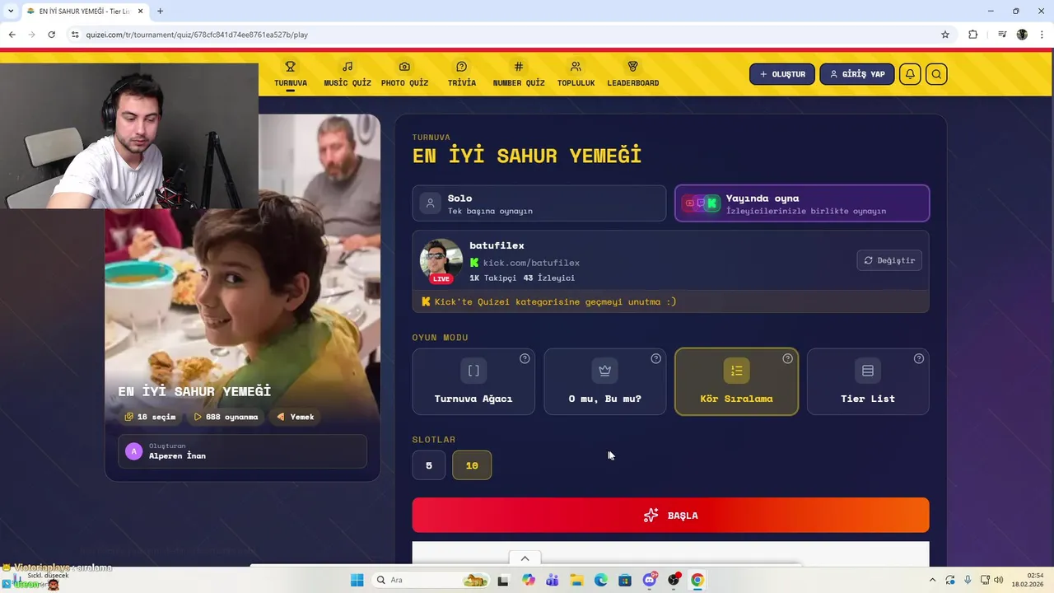The height and width of the screenshot is (593, 1054).
Task: Open Number Quiz section
Action: pos(519,74)
